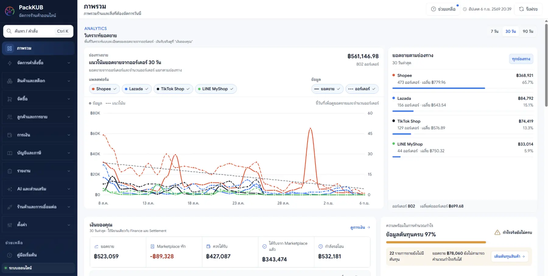Click the สินค้าและสต็อก boxes icon
The height and width of the screenshot is (276, 548).
10,81
